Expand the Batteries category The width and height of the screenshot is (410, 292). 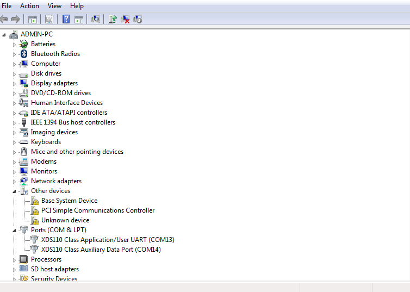[x=14, y=45]
